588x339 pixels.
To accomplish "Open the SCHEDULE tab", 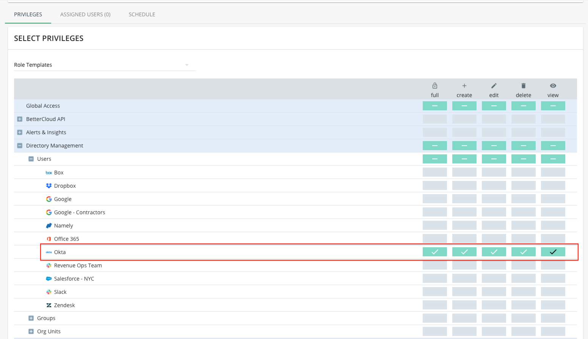I will click(x=142, y=14).
